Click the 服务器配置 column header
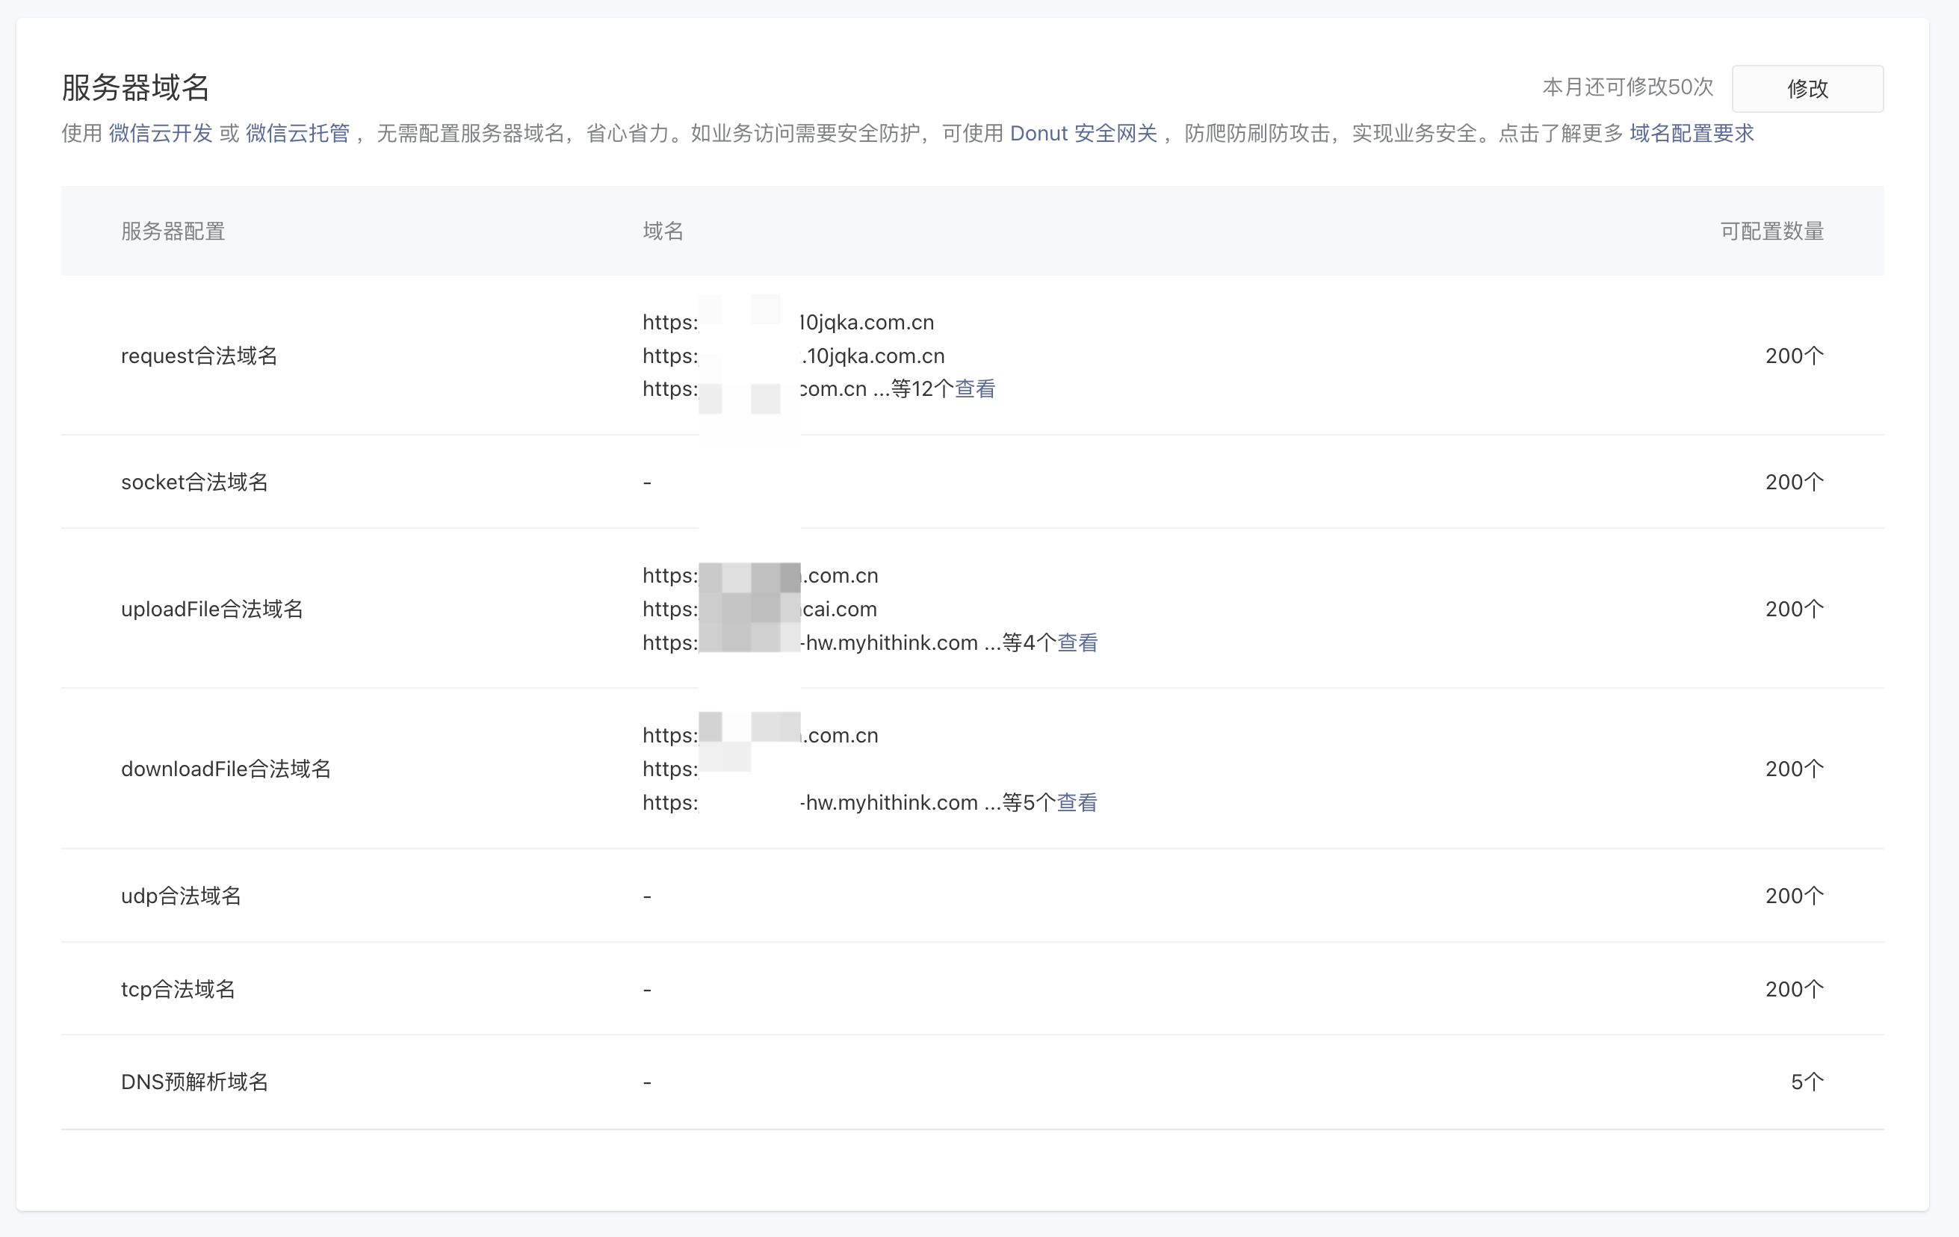 pos(173,232)
